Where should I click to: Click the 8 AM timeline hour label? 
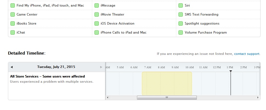(161, 67)
